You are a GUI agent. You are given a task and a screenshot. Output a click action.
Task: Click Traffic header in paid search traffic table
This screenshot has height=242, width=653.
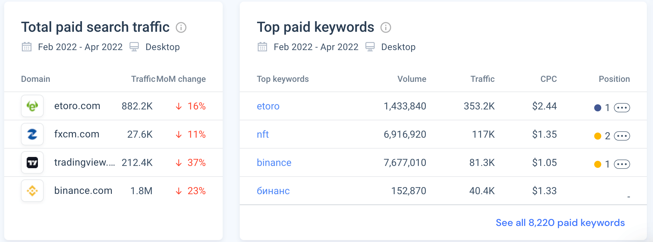point(143,79)
